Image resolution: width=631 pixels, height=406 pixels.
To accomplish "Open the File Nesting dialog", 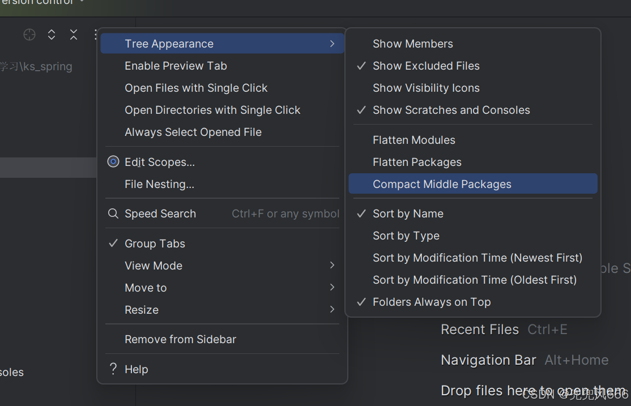I will coord(159,184).
